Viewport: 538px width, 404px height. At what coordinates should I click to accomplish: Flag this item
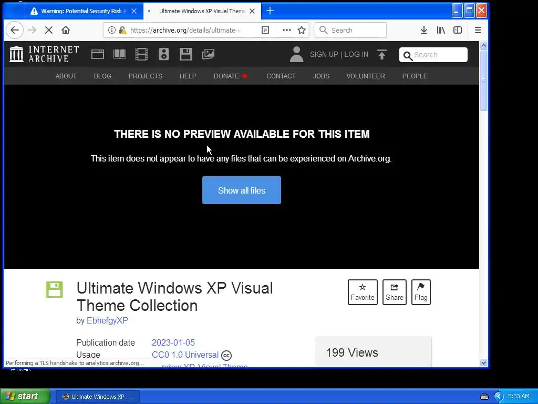tap(421, 292)
